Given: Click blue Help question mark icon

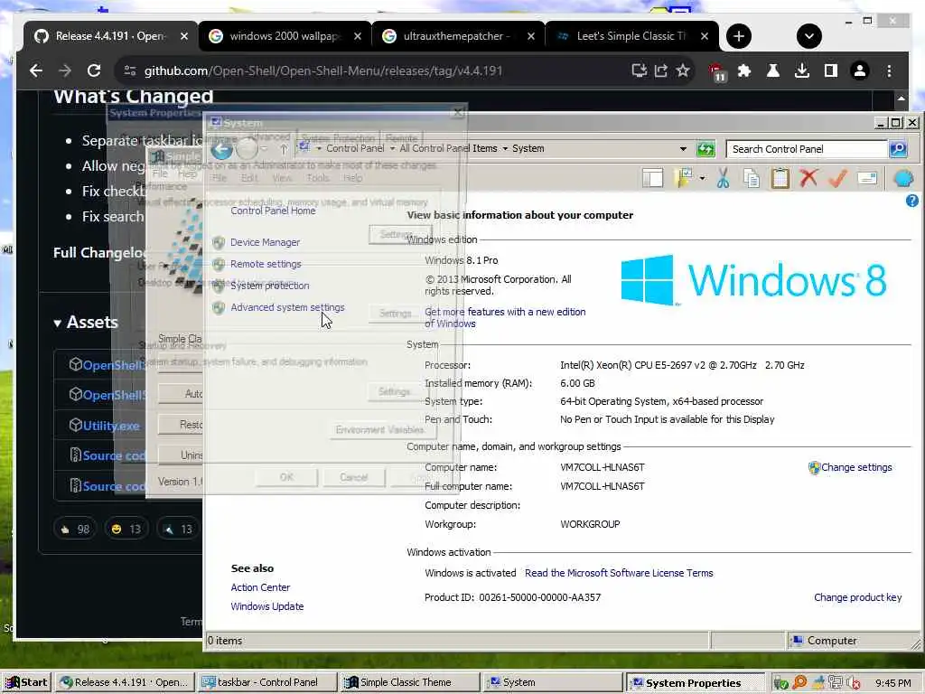Looking at the screenshot, I should pyautogui.click(x=911, y=201).
